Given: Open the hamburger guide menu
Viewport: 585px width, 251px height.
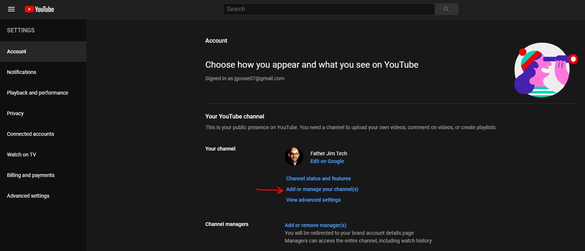Looking at the screenshot, I should 11,9.
